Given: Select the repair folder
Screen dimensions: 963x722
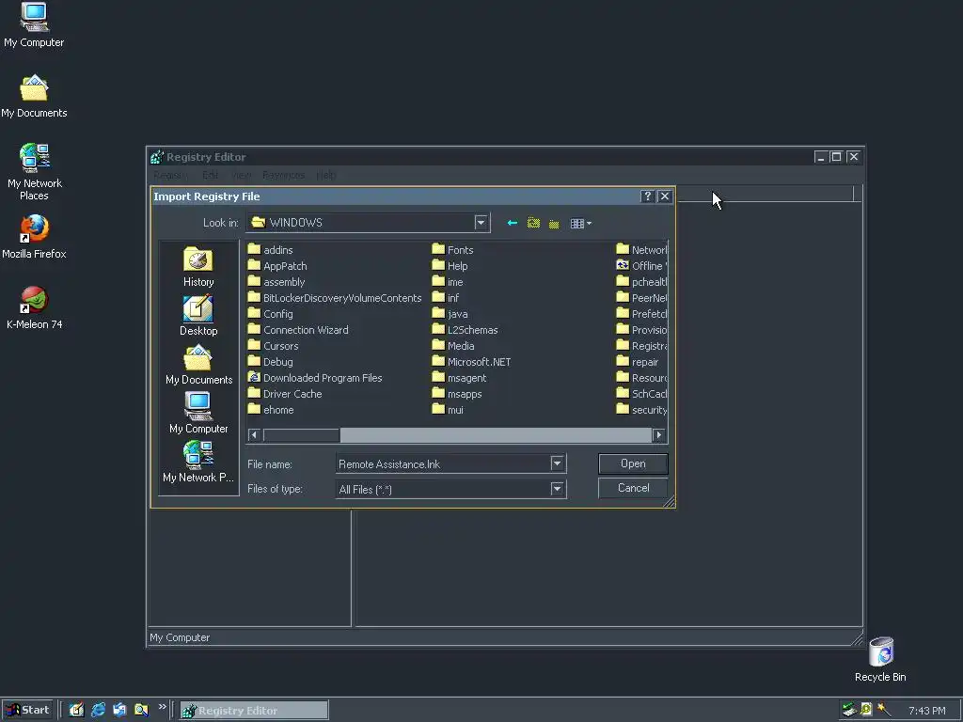Looking at the screenshot, I should [638, 362].
